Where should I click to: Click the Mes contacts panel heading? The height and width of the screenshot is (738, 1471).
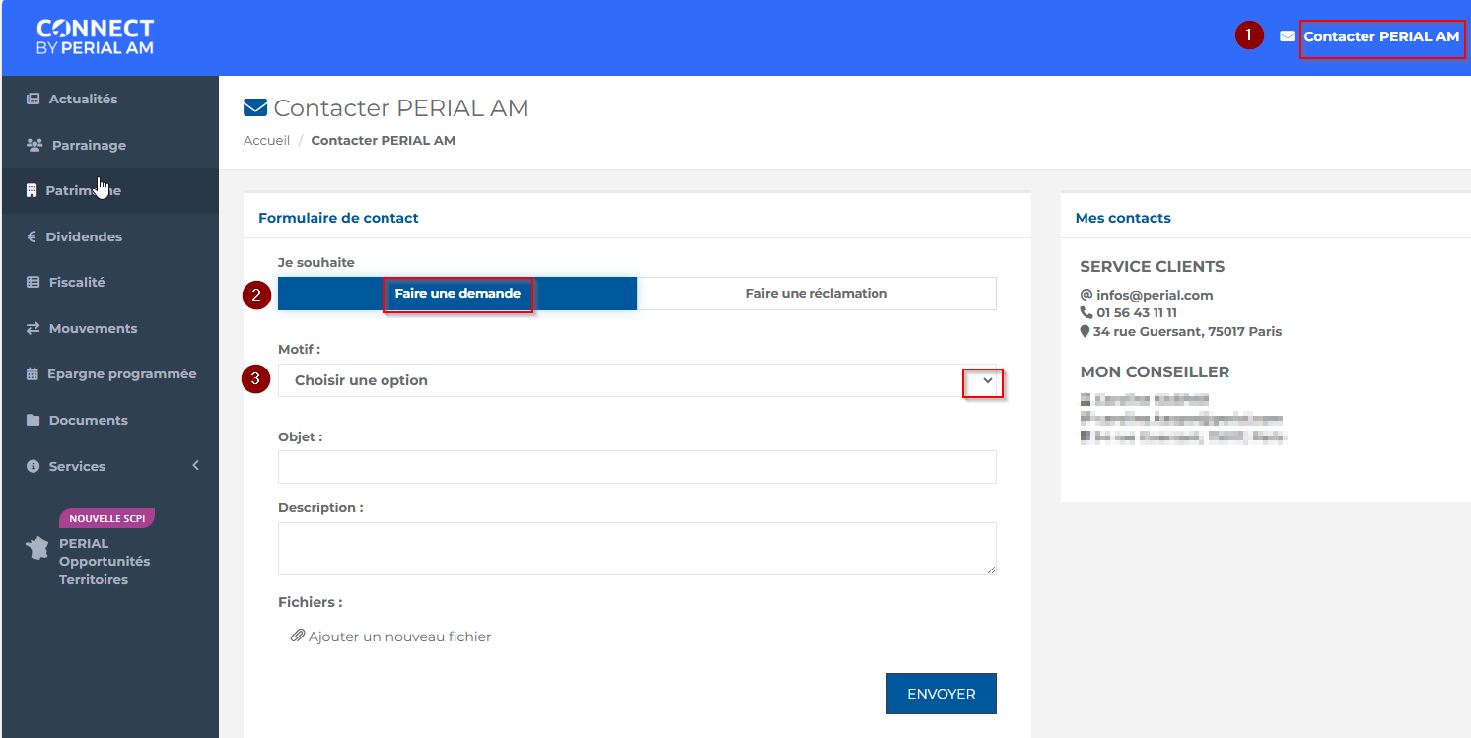(x=1123, y=218)
